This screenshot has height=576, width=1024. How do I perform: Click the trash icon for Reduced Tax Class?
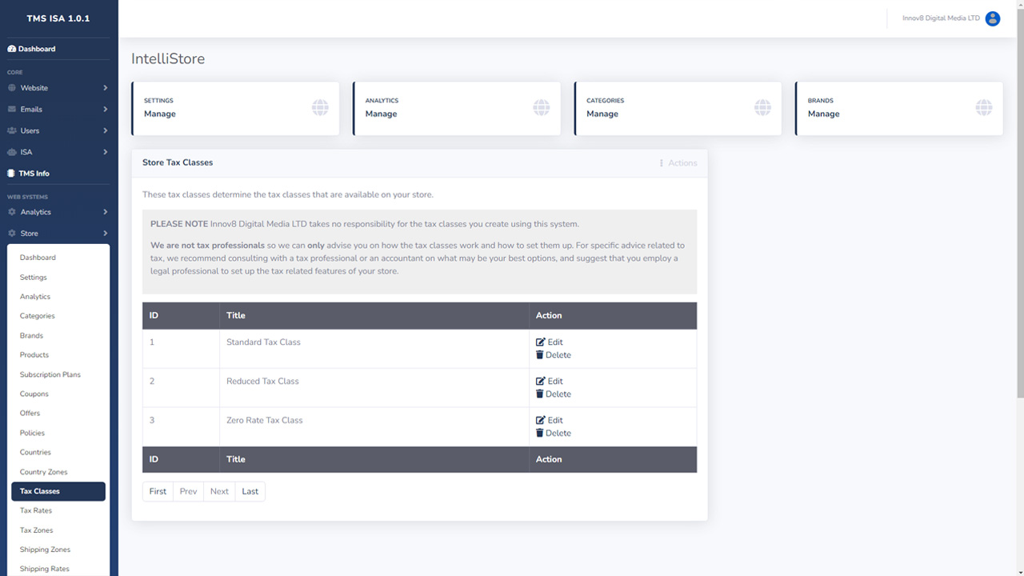coord(540,394)
